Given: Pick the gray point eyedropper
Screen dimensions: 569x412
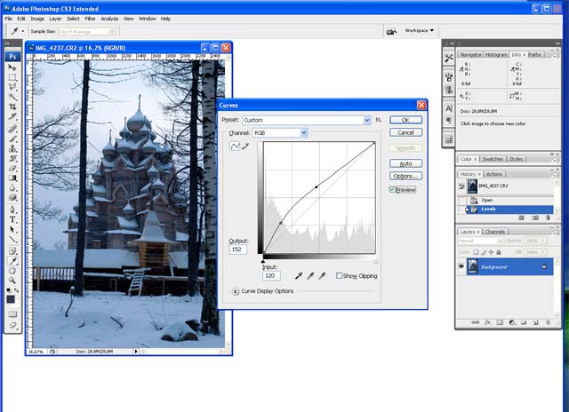Looking at the screenshot, I should (311, 276).
